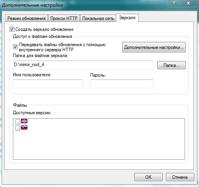The width and height of the screenshot is (199, 187).
Task: Click the Отмена button
Action: pyautogui.click(x=180, y=177)
